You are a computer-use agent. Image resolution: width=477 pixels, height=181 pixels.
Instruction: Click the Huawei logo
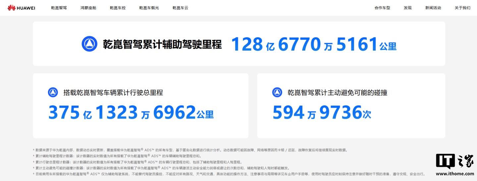pyautogui.click(x=22, y=8)
